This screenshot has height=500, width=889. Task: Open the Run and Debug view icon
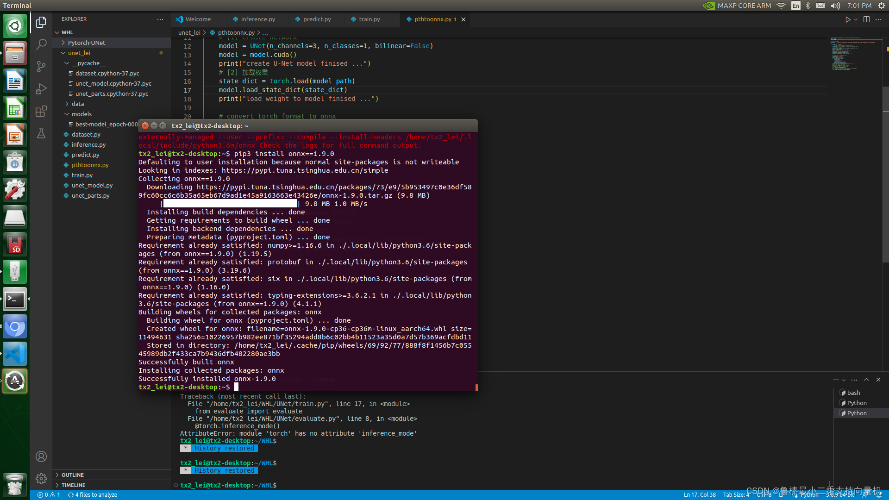(41, 88)
